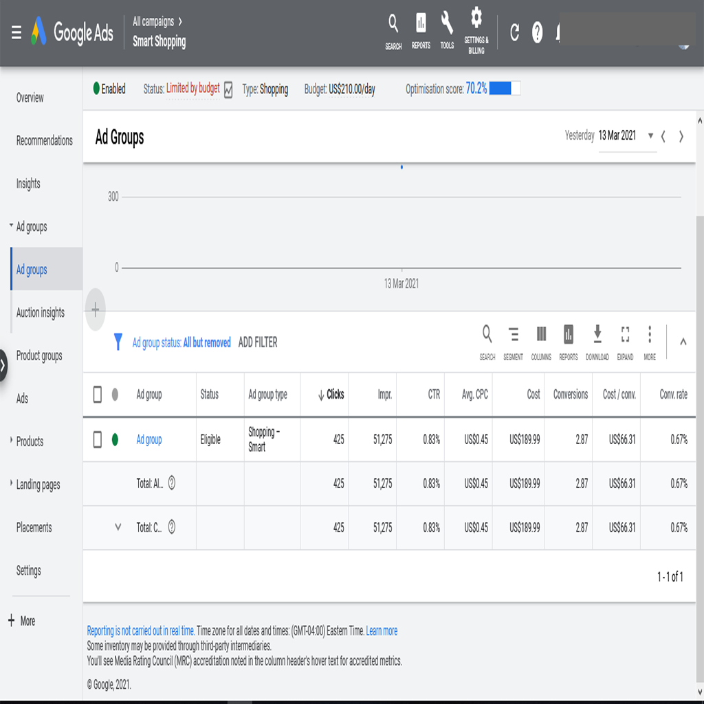704x704 pixels.
Task: Click the status chart icon beside Limited by budget
Action: [x=228, y=89]
